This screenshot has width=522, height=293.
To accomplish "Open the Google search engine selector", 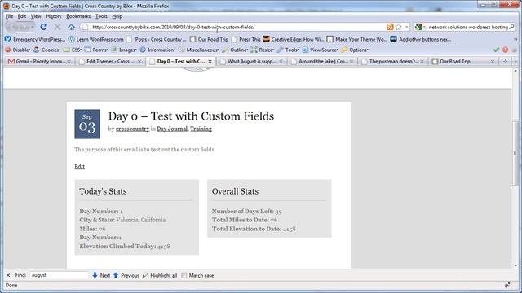I will click(x=420, y=27).
